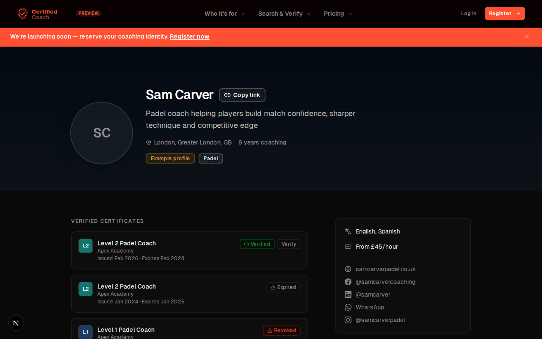
Task: Click the price icon beside From £45/hour
Action: 348,246
